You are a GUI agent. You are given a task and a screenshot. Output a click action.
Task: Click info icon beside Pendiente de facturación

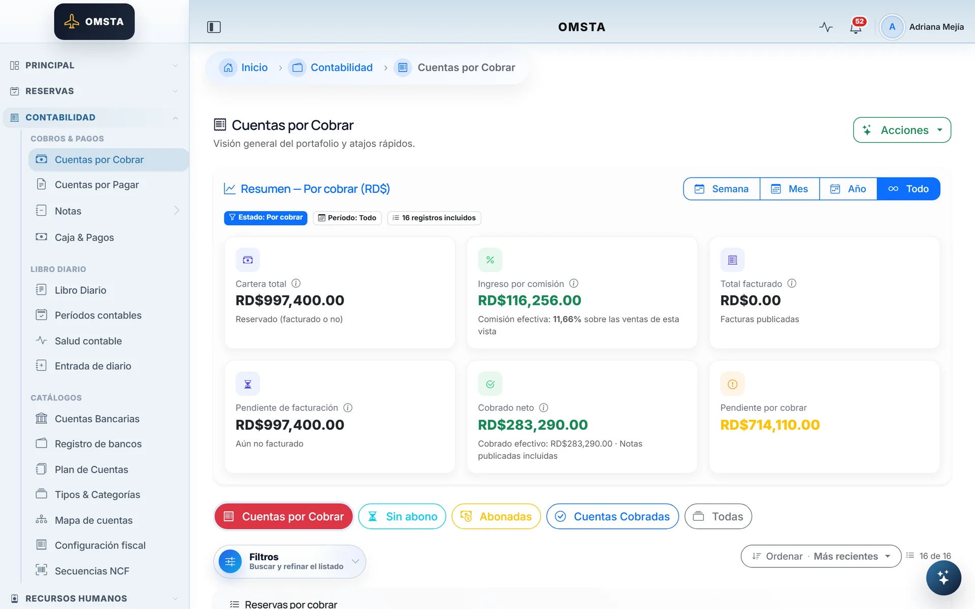(x=348, y=408)
